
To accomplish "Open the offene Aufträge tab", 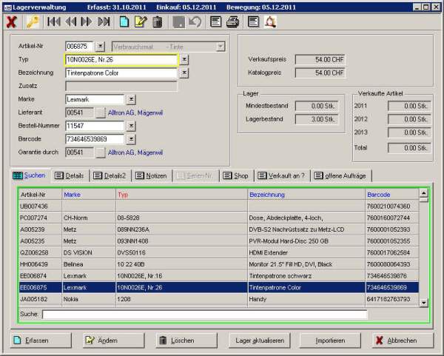I will tap(342, 175).
